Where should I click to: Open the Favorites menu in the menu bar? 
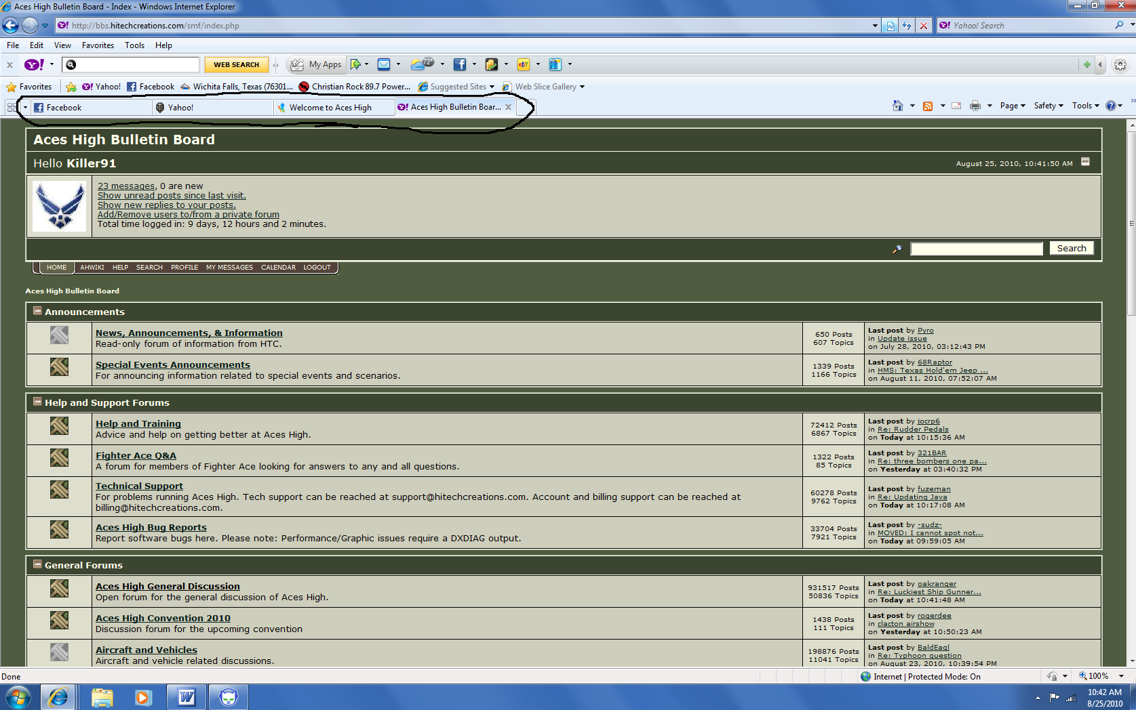98,45
